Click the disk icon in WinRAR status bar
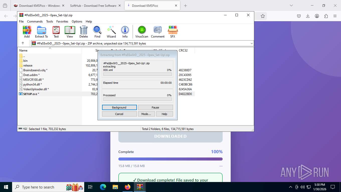Screen dimensions: 341x192 (20, 129)
